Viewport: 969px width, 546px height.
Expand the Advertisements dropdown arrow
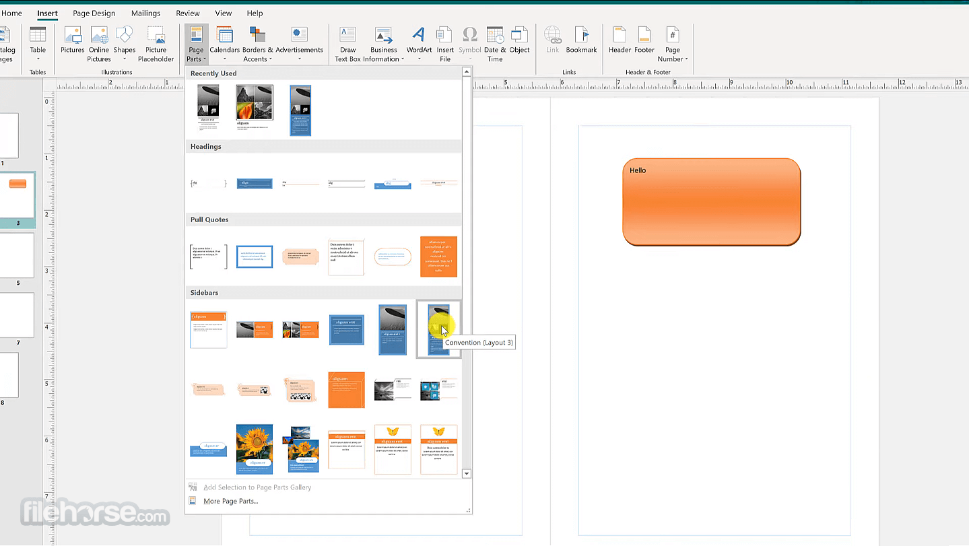tap(300, 59)
